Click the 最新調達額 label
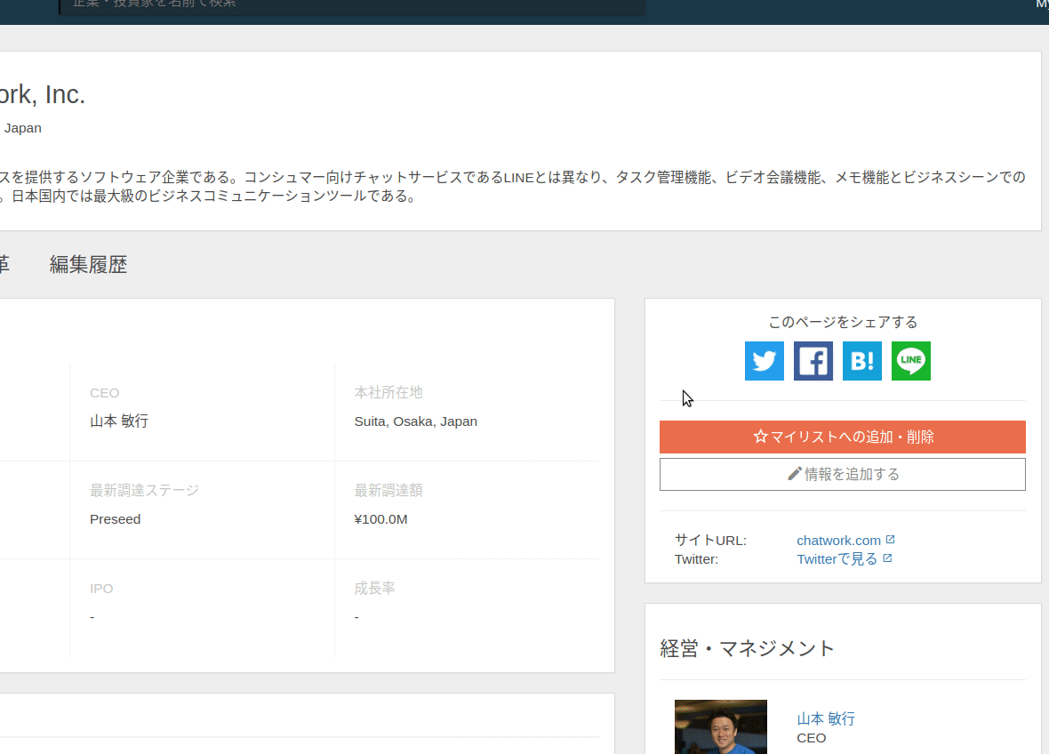The width and height of the screenshot is (1049, 754). pos(388,491)
